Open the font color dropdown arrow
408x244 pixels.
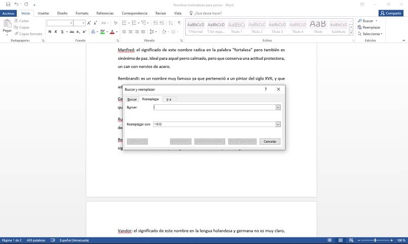[x=117, y=32]
